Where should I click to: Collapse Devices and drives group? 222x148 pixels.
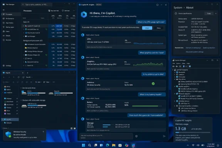21,88
